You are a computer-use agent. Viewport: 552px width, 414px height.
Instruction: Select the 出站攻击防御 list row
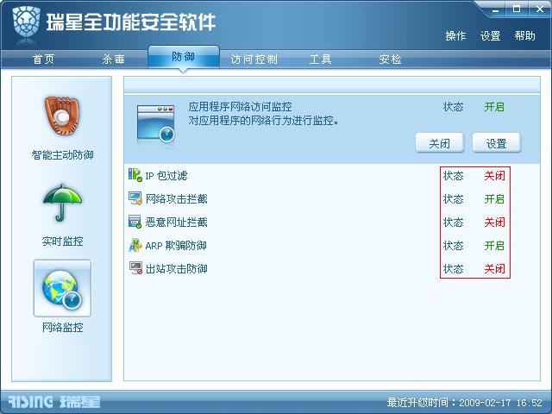tap(331, 268)
